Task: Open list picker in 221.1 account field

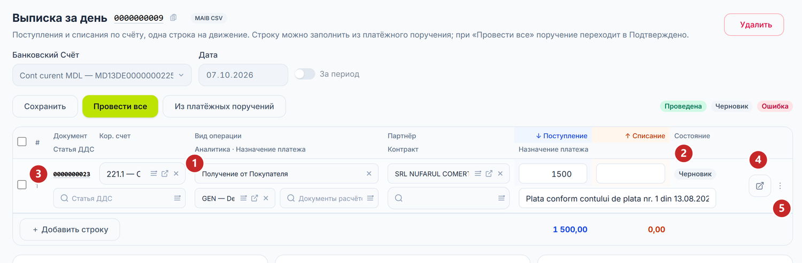Action: 153,173
